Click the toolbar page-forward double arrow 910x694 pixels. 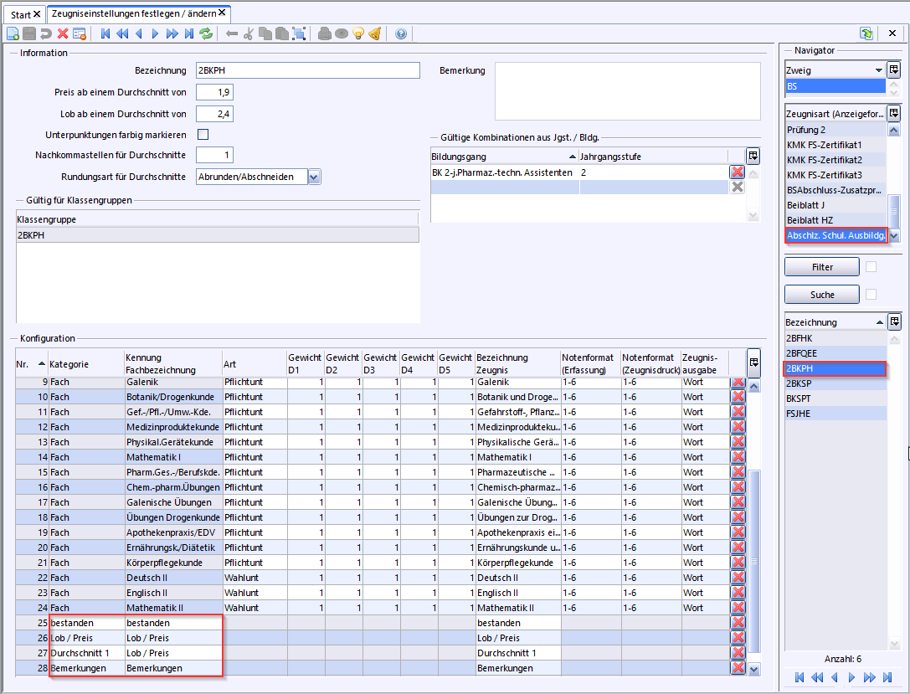172,33
